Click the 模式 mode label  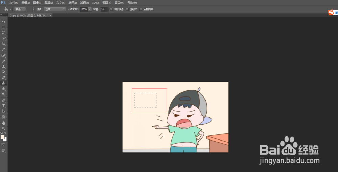(39, 9)
